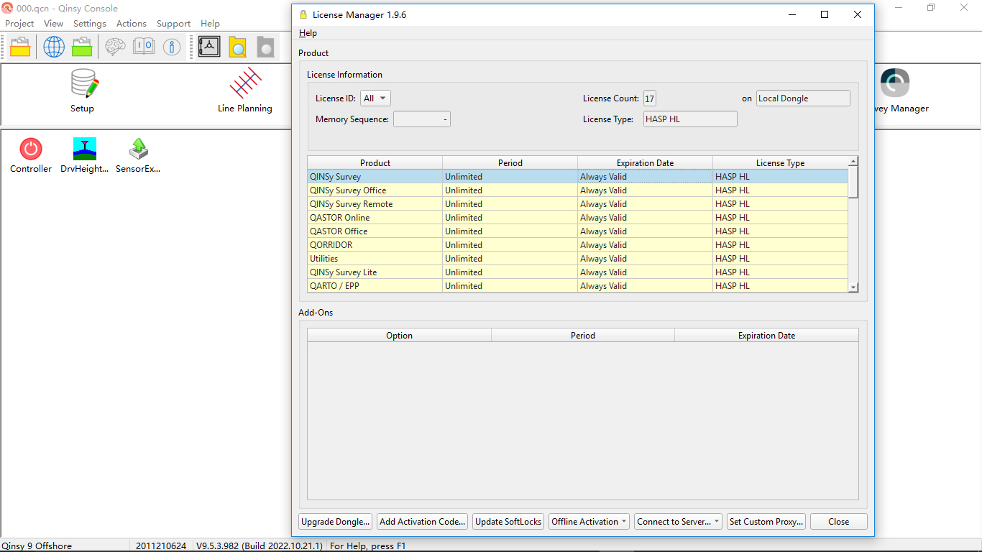Click the open book toolbar icon
The width and height of the screenshot is (982, 552).
(x=144, y=47)
